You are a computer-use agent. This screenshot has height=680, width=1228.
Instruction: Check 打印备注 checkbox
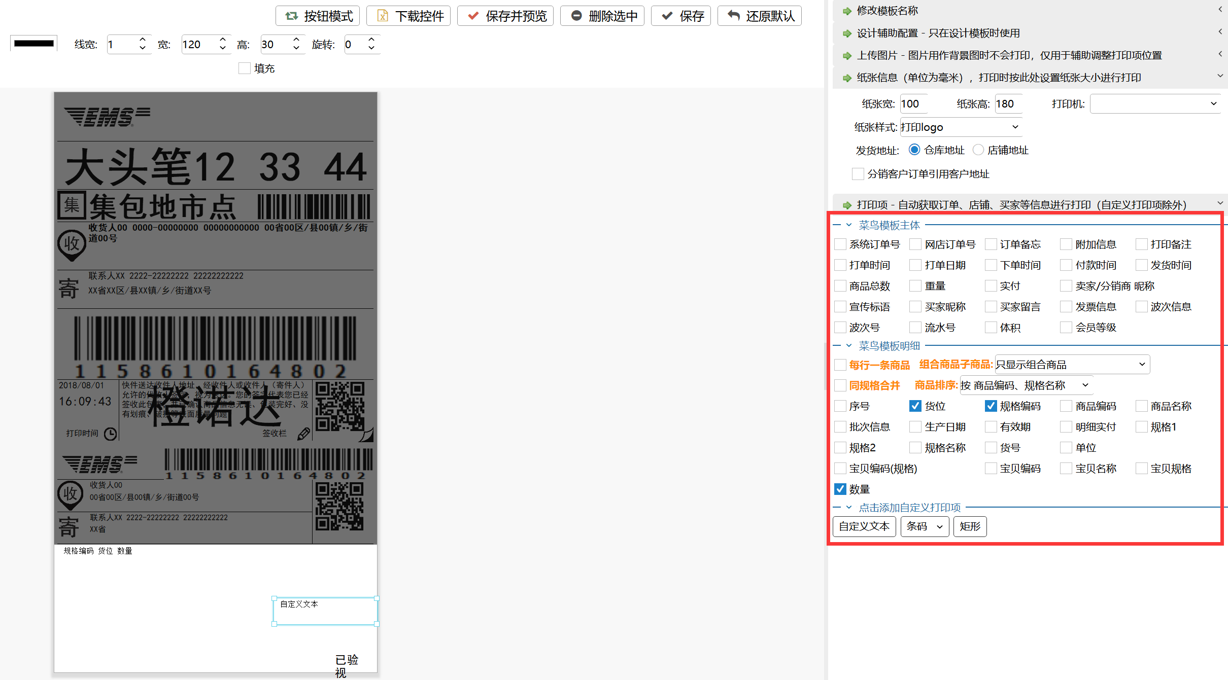[x=1141, y=244]
